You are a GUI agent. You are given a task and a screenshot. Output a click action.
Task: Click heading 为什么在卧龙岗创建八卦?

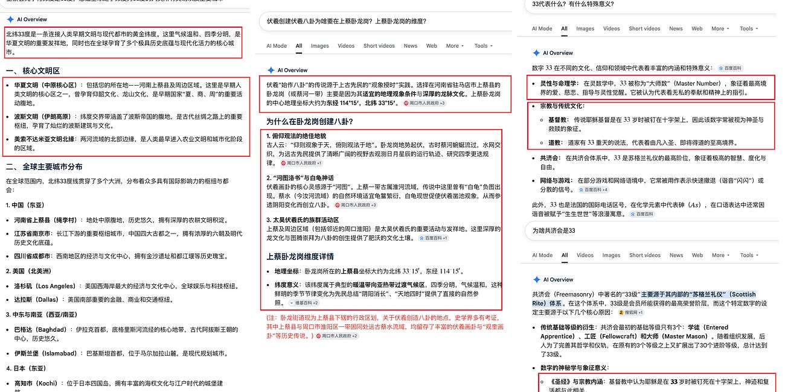point(310,121)
